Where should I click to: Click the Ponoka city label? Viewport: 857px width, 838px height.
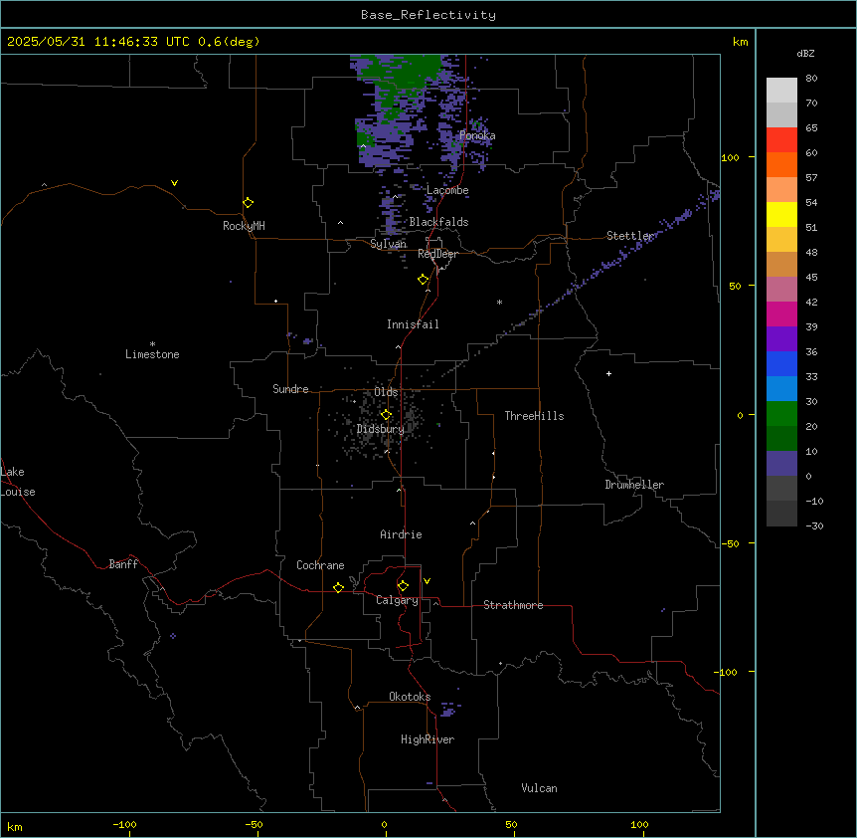477,135
